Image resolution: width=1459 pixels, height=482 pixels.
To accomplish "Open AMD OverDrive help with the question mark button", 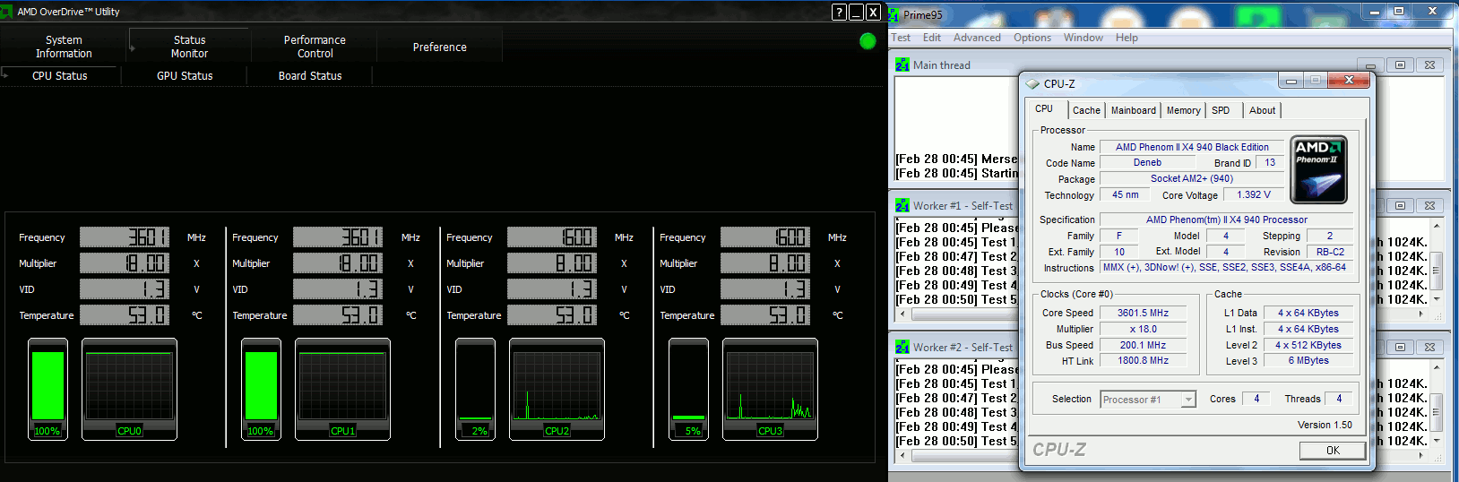I will pyautogui.click(x=839, y=12).
